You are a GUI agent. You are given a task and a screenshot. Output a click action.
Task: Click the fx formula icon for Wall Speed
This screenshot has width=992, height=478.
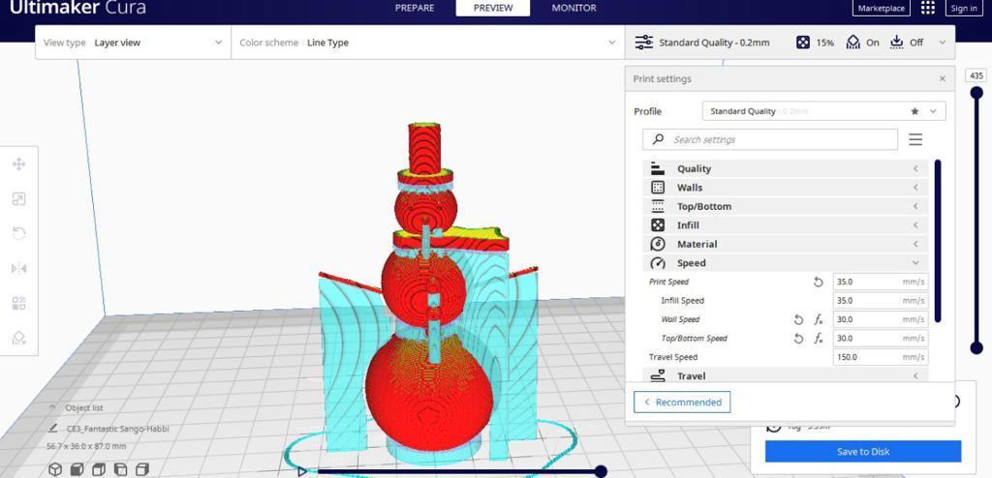click(x=819, y=320)
